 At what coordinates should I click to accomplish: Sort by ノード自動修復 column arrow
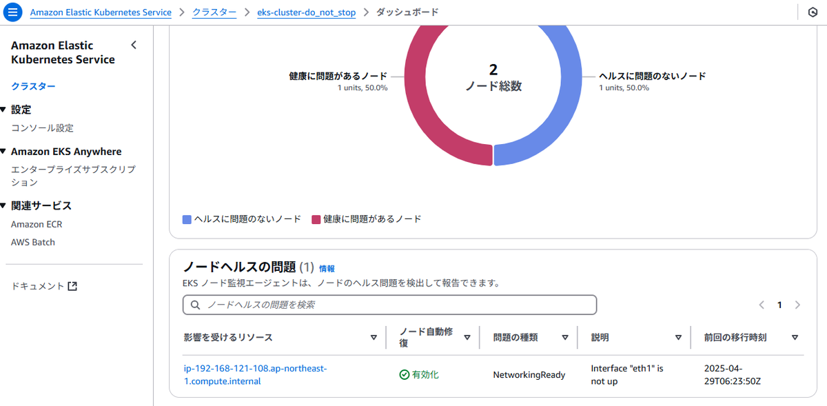(467, 338)
